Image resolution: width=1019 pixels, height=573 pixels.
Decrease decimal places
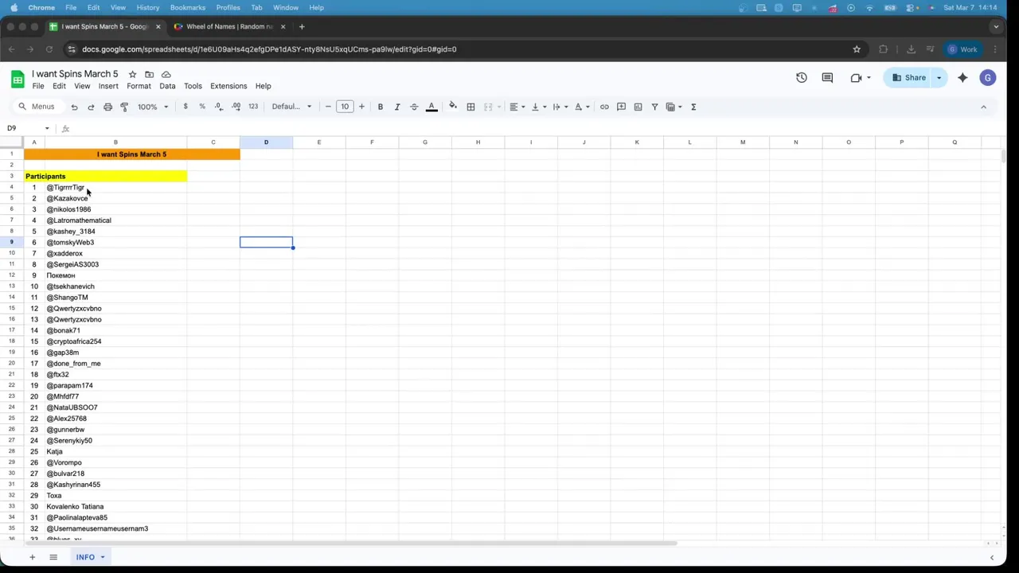219,107
